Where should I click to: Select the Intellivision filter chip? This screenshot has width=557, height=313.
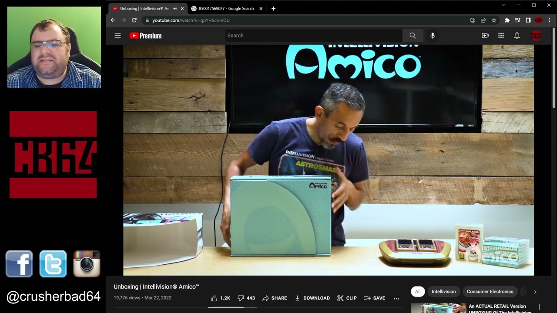(443, 292)
